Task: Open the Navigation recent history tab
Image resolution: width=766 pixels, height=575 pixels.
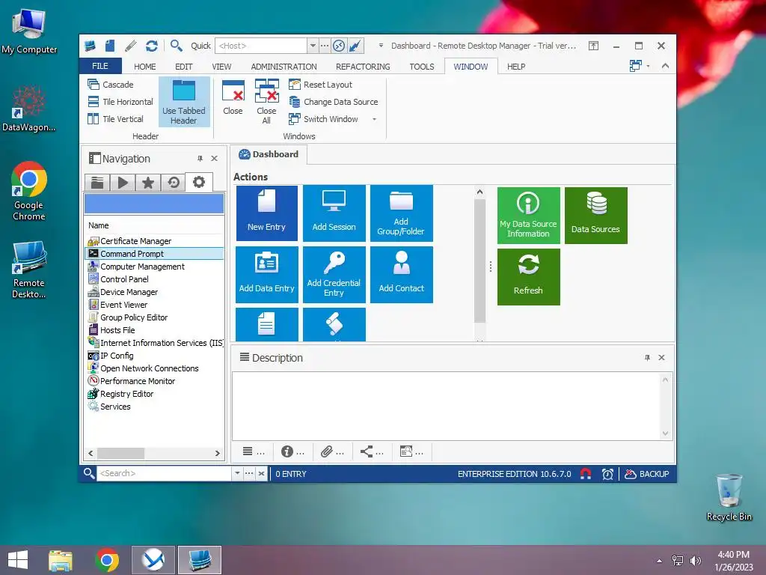Action: (x=174, y=183)
